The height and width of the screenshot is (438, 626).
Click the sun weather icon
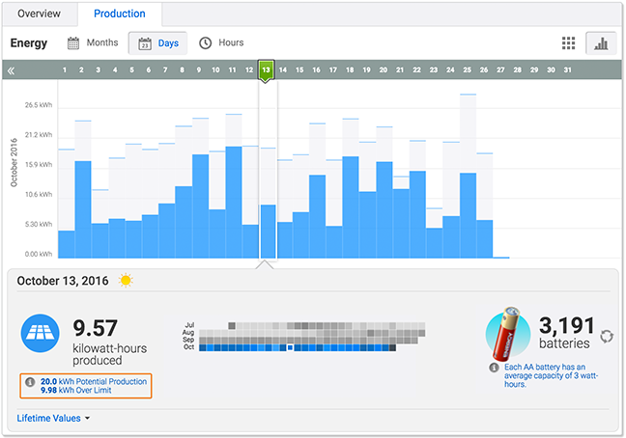126,281
